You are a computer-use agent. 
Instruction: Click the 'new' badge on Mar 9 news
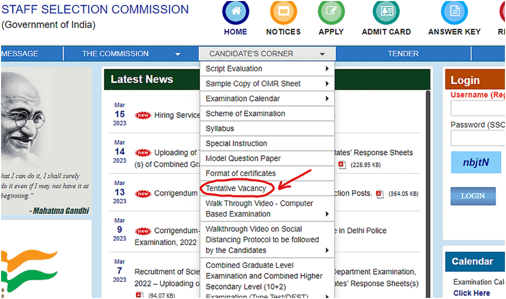pos(143,231)
